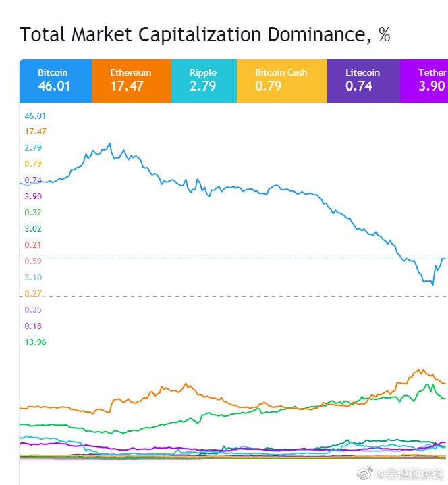Select the Bitcoin 46.01 dominance tile
This screenshot has width=448, height=485.
click(x=55, y=81)
